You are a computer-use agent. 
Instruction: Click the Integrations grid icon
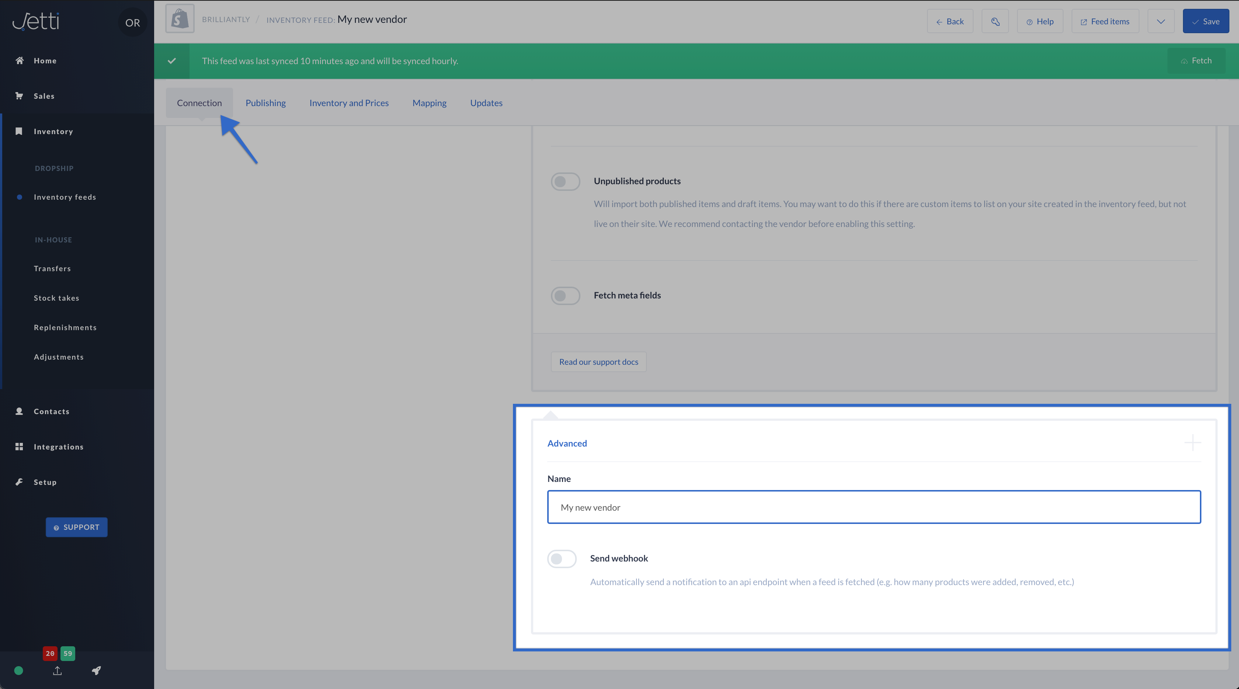coord(19,447)
